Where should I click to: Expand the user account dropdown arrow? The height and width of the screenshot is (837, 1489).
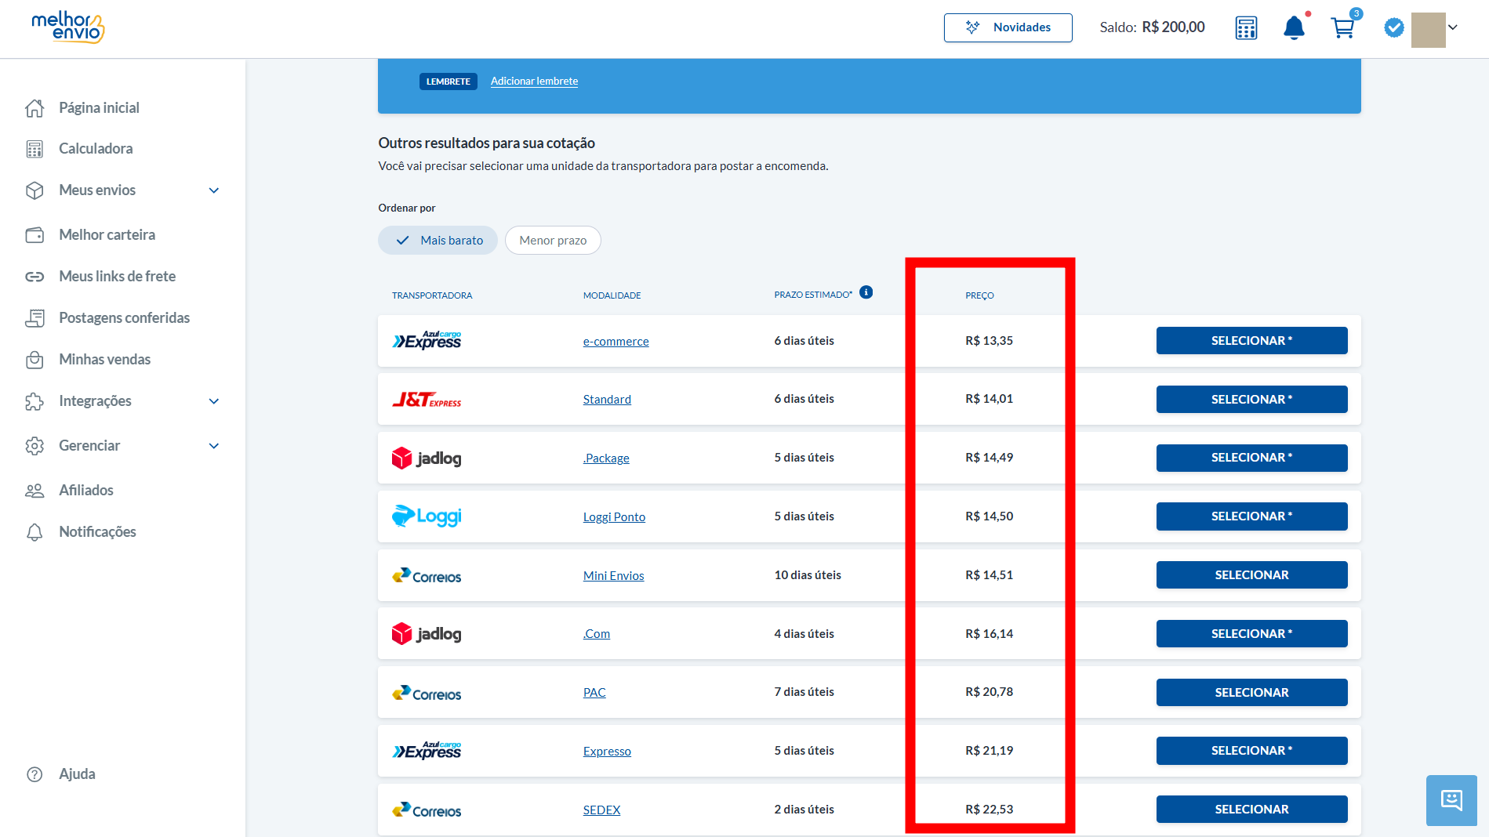pyautogui.click(x=1453, y=27)
